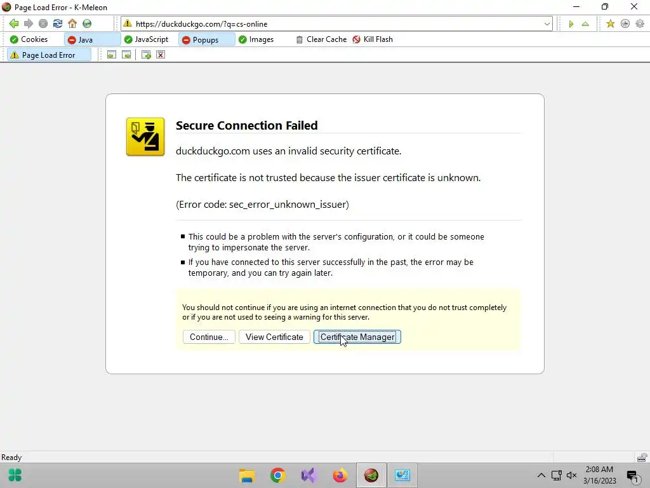Open File Explorer from the taskbar

click(247, 475)
